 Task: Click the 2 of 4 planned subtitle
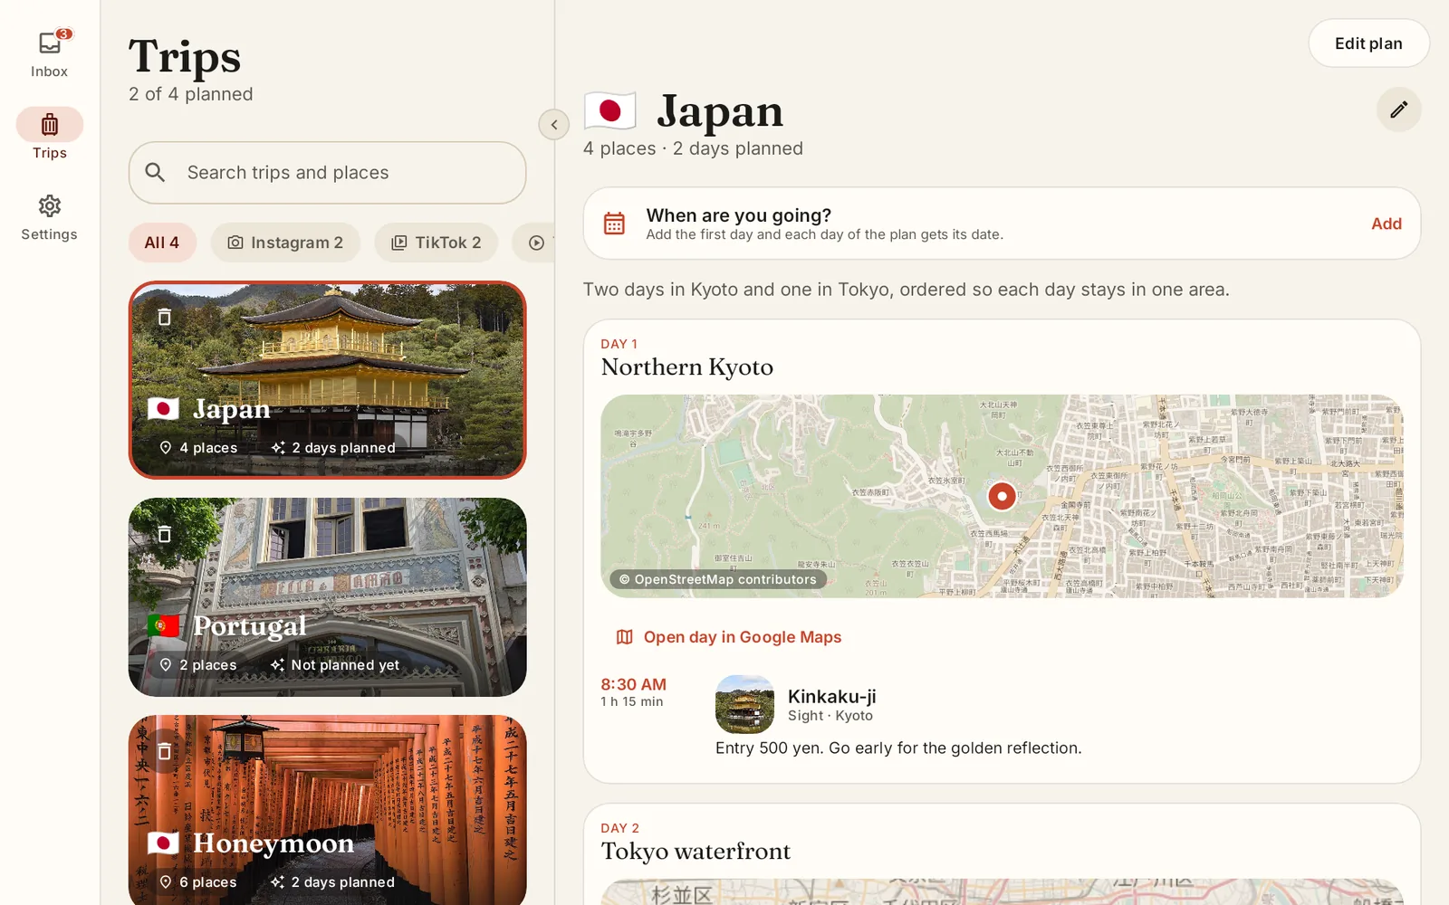[x=190, y=94]
